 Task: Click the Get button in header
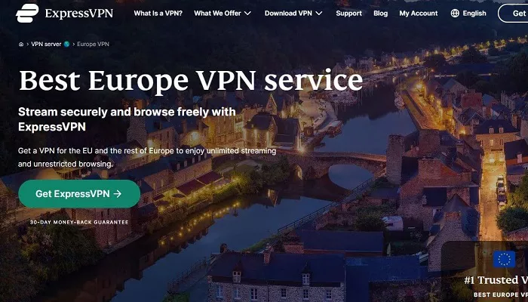click(513, 13)
